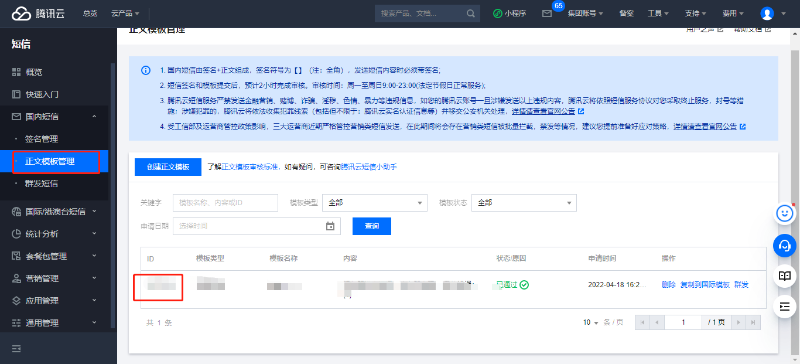800x364 pixels.
Task: Open the customer service headset icon
Action: click(785, 246)
